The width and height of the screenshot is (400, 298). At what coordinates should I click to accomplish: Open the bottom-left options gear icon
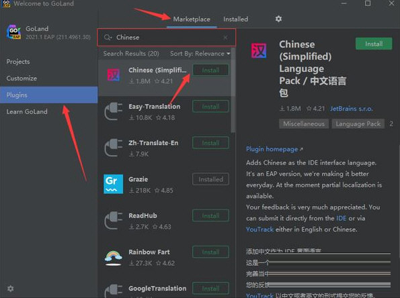click(11, 289)
